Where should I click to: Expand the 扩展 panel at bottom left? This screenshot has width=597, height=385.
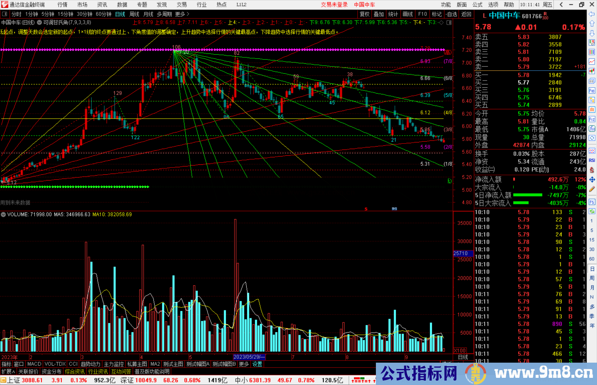click(x=8, y=371)
